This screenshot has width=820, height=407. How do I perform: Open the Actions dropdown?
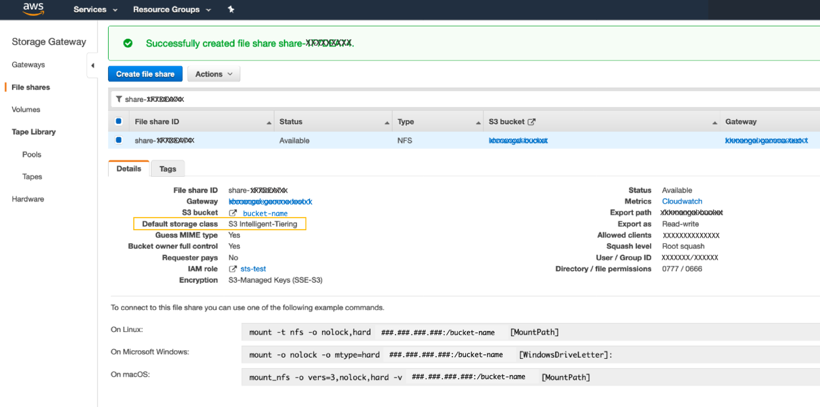213,73
